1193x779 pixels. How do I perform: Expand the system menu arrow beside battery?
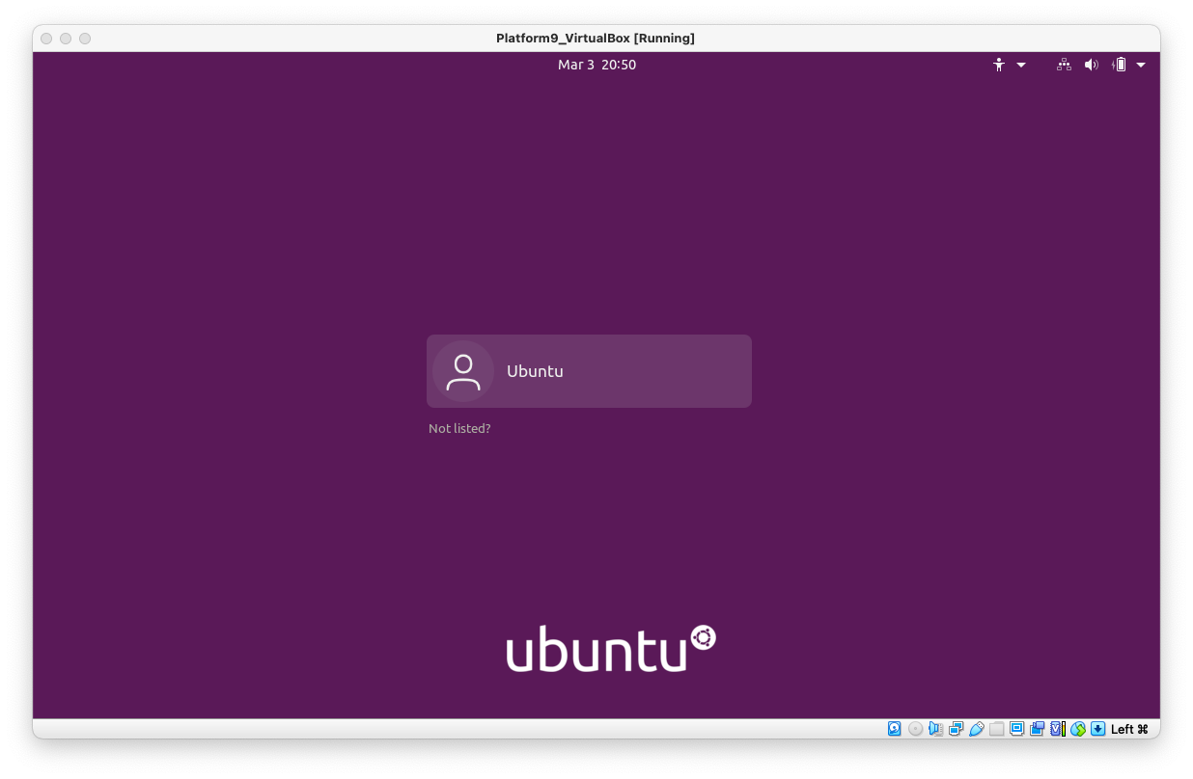(x=1141, y=65)
